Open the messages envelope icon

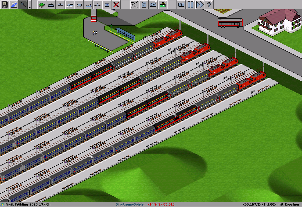153,5
